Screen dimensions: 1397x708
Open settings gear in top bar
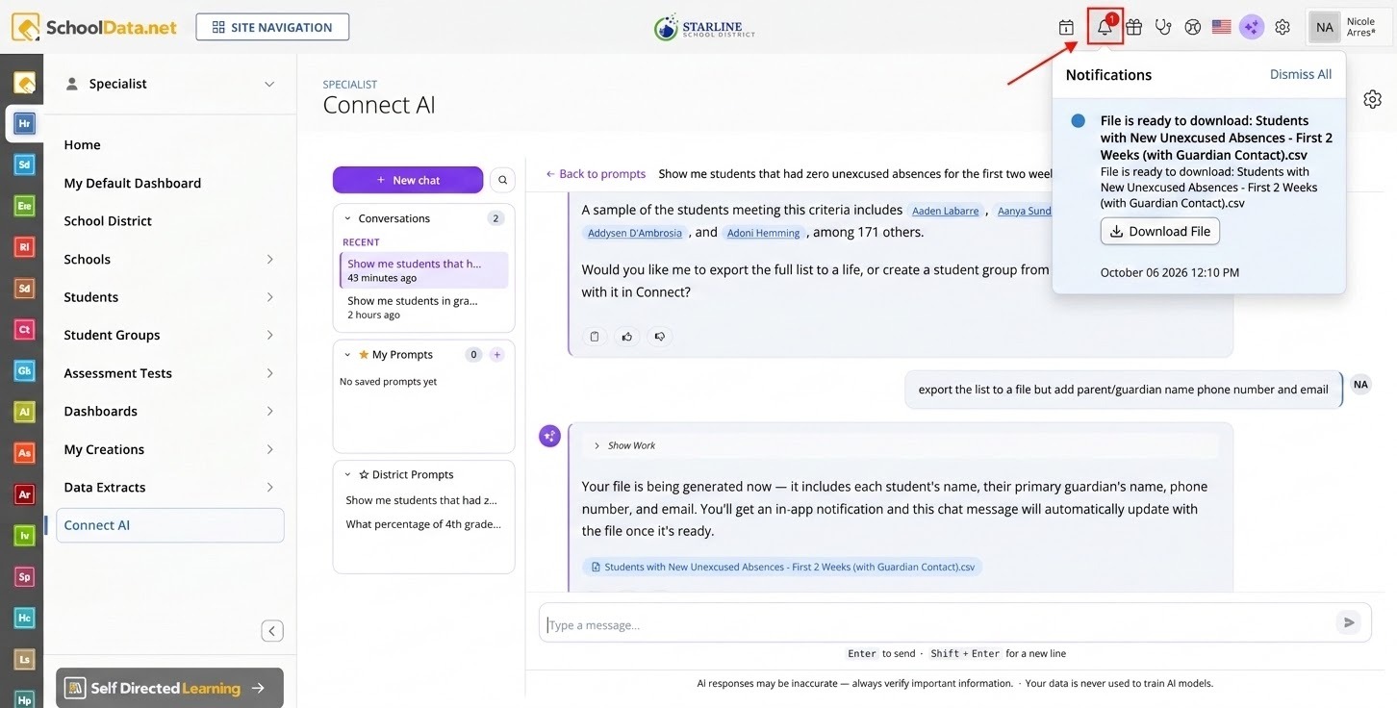coord(1283,28)
